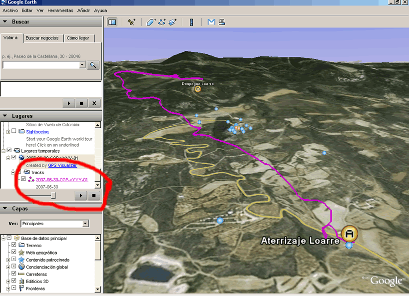Expand the Edificios 3D tree node
The width and height of the screenshot is (409, 297).
click(x=8, y=282)
